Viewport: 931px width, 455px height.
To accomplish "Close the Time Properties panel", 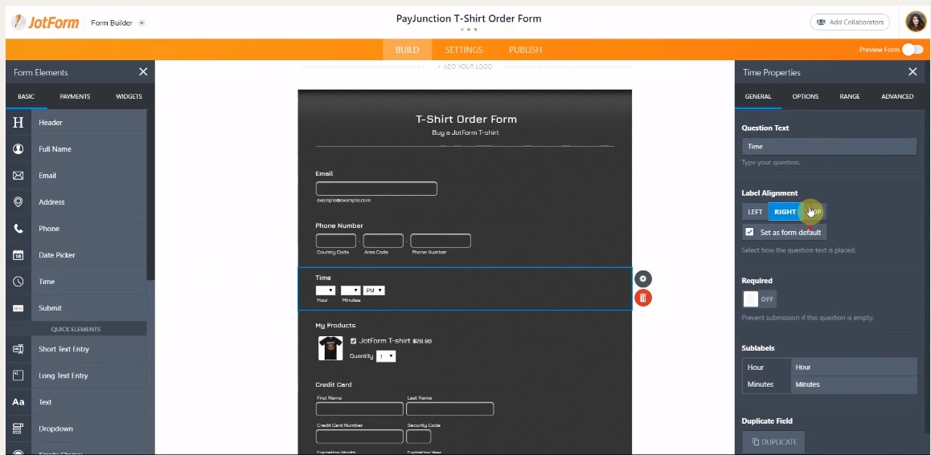I will click(x=913, y=71).
